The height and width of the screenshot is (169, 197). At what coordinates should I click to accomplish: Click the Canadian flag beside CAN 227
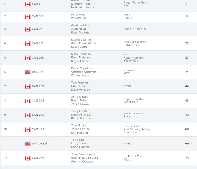click(x=28, y=130)
